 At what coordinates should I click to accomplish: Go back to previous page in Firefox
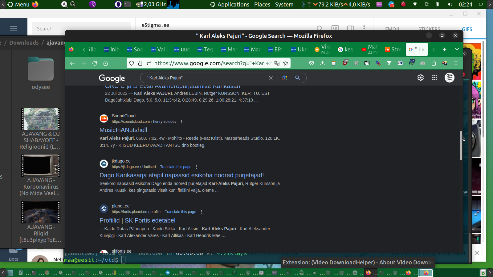72,63
